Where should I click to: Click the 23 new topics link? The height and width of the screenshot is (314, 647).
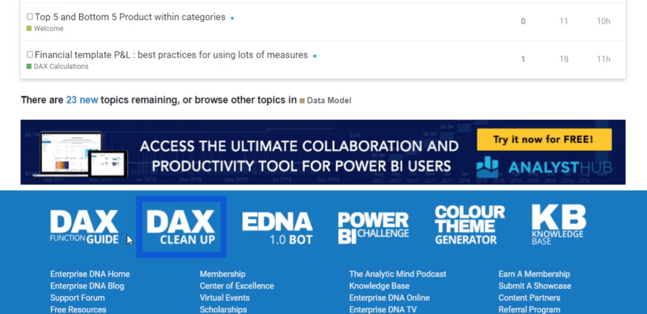pos(82,100)
